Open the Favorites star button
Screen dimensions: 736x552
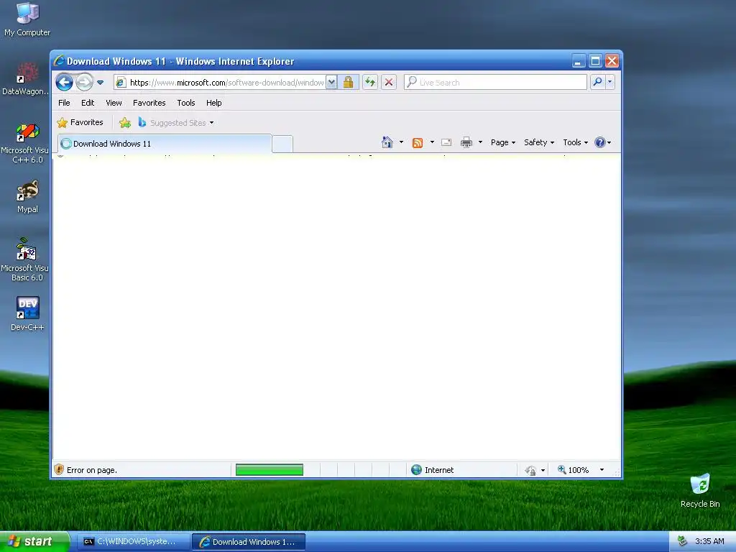(x=80, y=122)
